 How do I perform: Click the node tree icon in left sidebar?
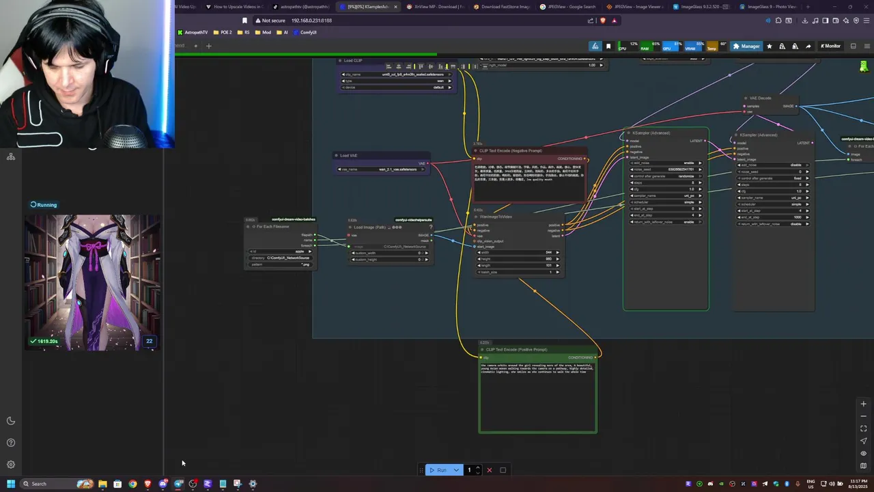click(x=11, y=157)
